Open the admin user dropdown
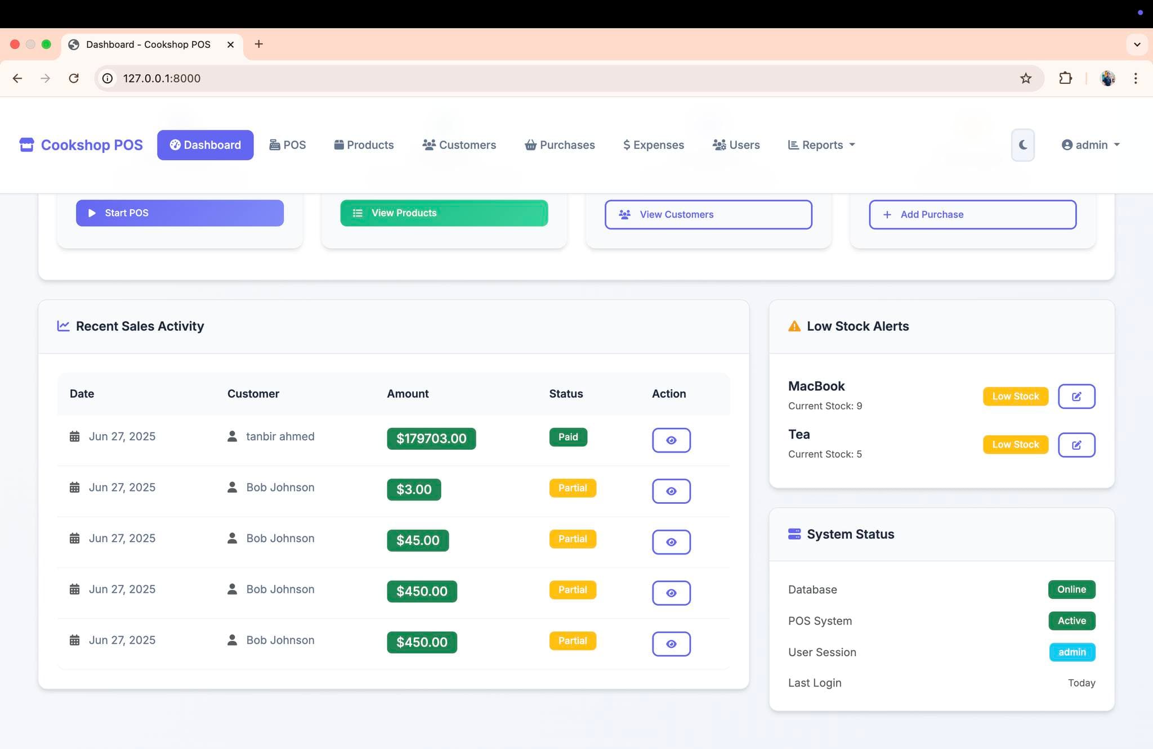 [1091, 145]
